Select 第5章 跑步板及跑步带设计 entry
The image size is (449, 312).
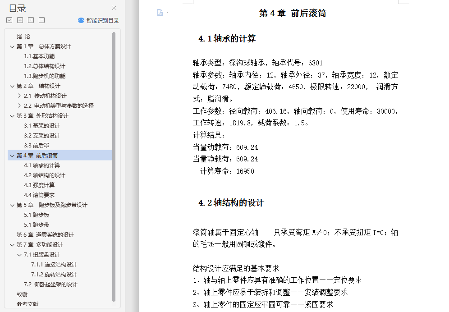[x=52, y=205]
